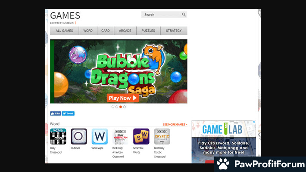
Task: Close the Game Lab ad
Action: coord(254,122)
